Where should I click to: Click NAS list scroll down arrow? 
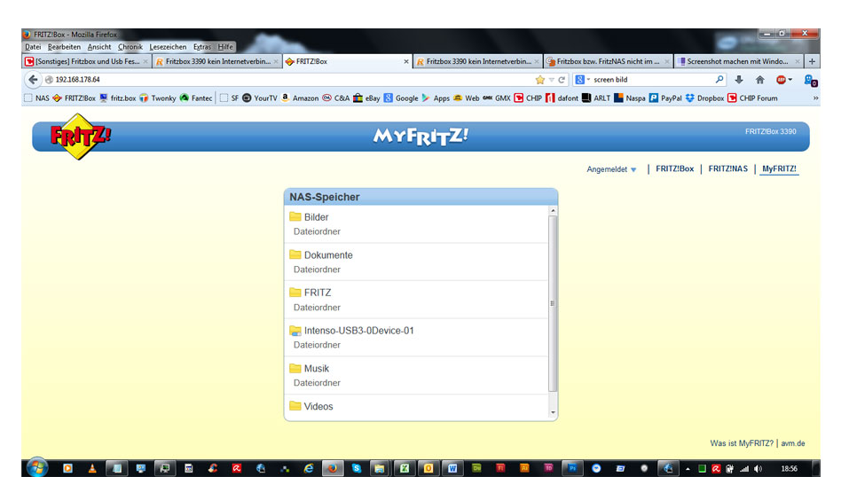click(553, 412)
